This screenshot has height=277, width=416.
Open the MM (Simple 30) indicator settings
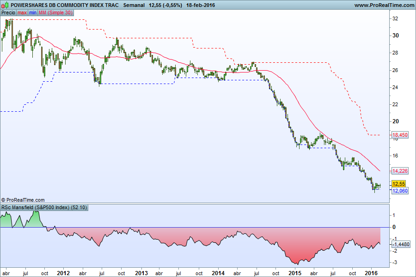point(56,13)
